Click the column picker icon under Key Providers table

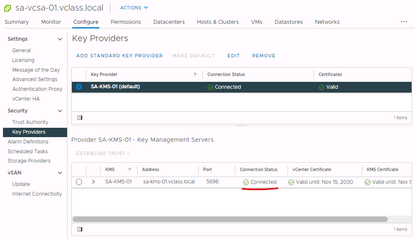click(80, 118)
